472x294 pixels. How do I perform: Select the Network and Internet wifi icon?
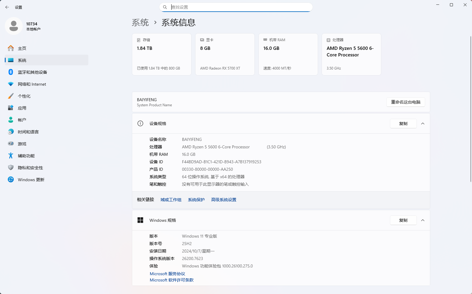click(x=11, y=84)
